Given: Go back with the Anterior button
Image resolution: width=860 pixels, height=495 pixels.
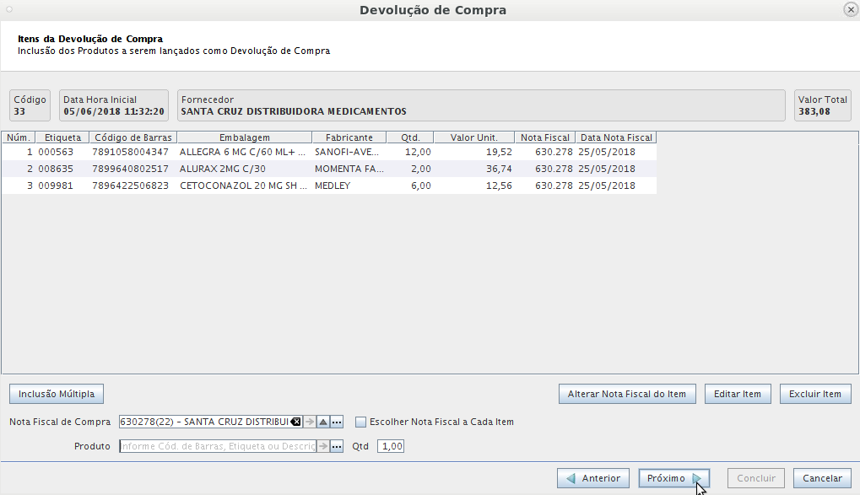Looking at the screenshot, I should [593, 478].
